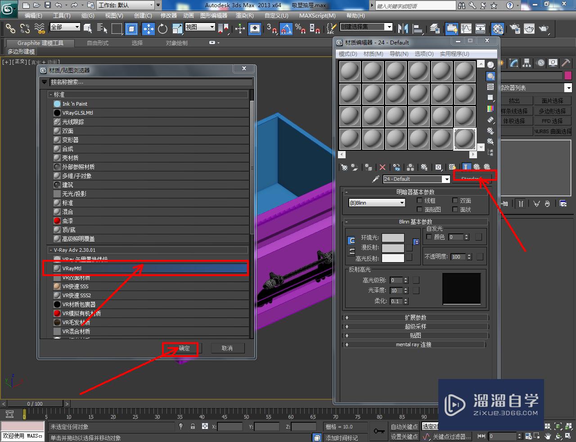This screenshot has height=442, width=576.
Task: Open the Hierarchy panel tab
Action: (x=526, y=63)
